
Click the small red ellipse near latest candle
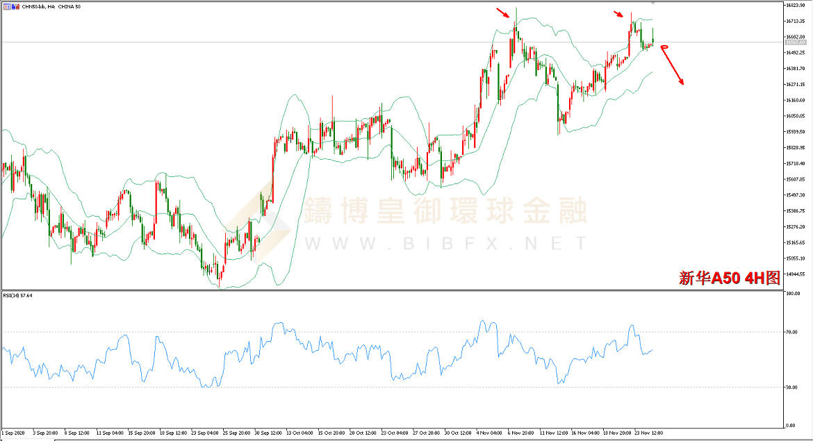[664, 47]
